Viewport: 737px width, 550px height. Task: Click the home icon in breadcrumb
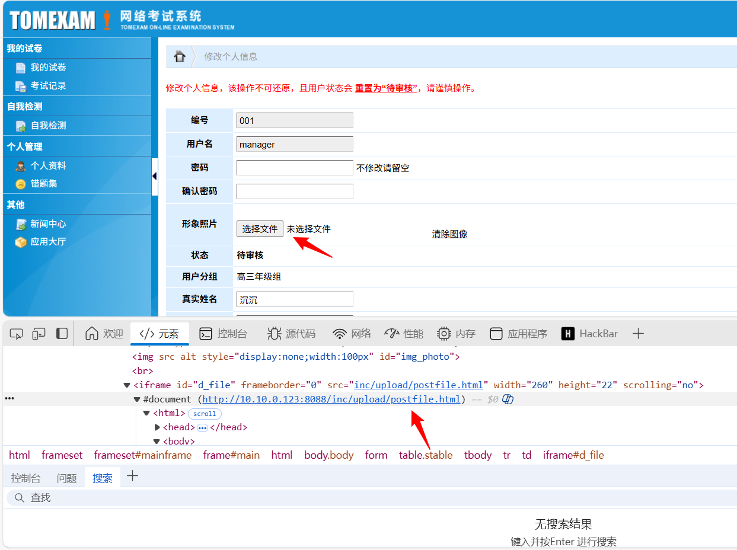point(179,57)
